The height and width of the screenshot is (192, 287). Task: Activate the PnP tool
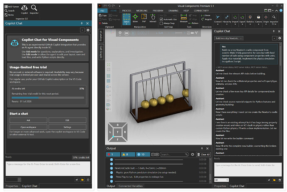tap(144, 18)
